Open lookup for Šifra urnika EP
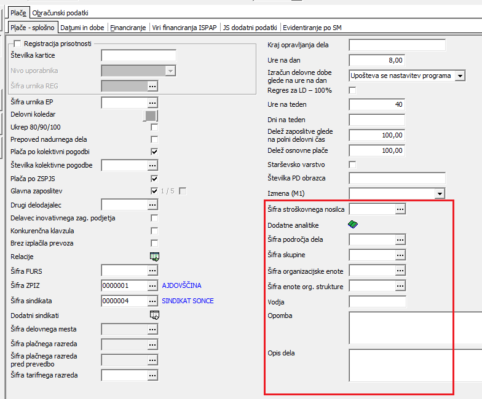This screenshot has height=399, width=482. [152, 103]
